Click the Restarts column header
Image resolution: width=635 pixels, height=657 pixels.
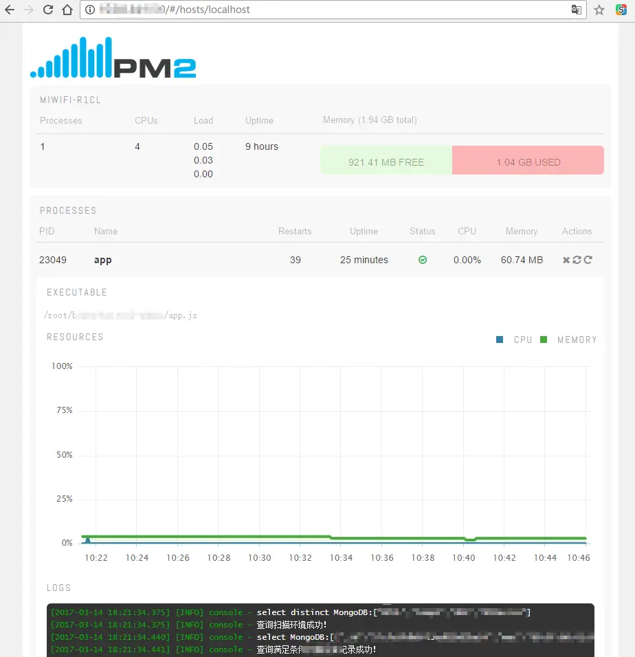pyautogui.click(x=295, y=232)
